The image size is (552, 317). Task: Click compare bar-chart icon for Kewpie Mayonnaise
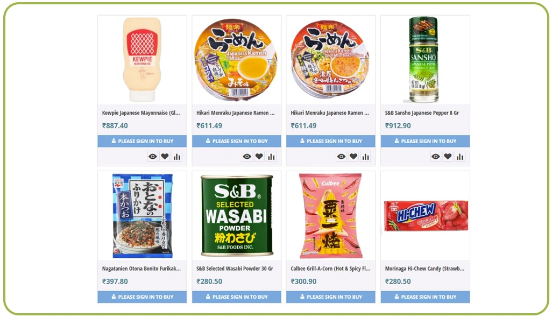tap(177, 157)
